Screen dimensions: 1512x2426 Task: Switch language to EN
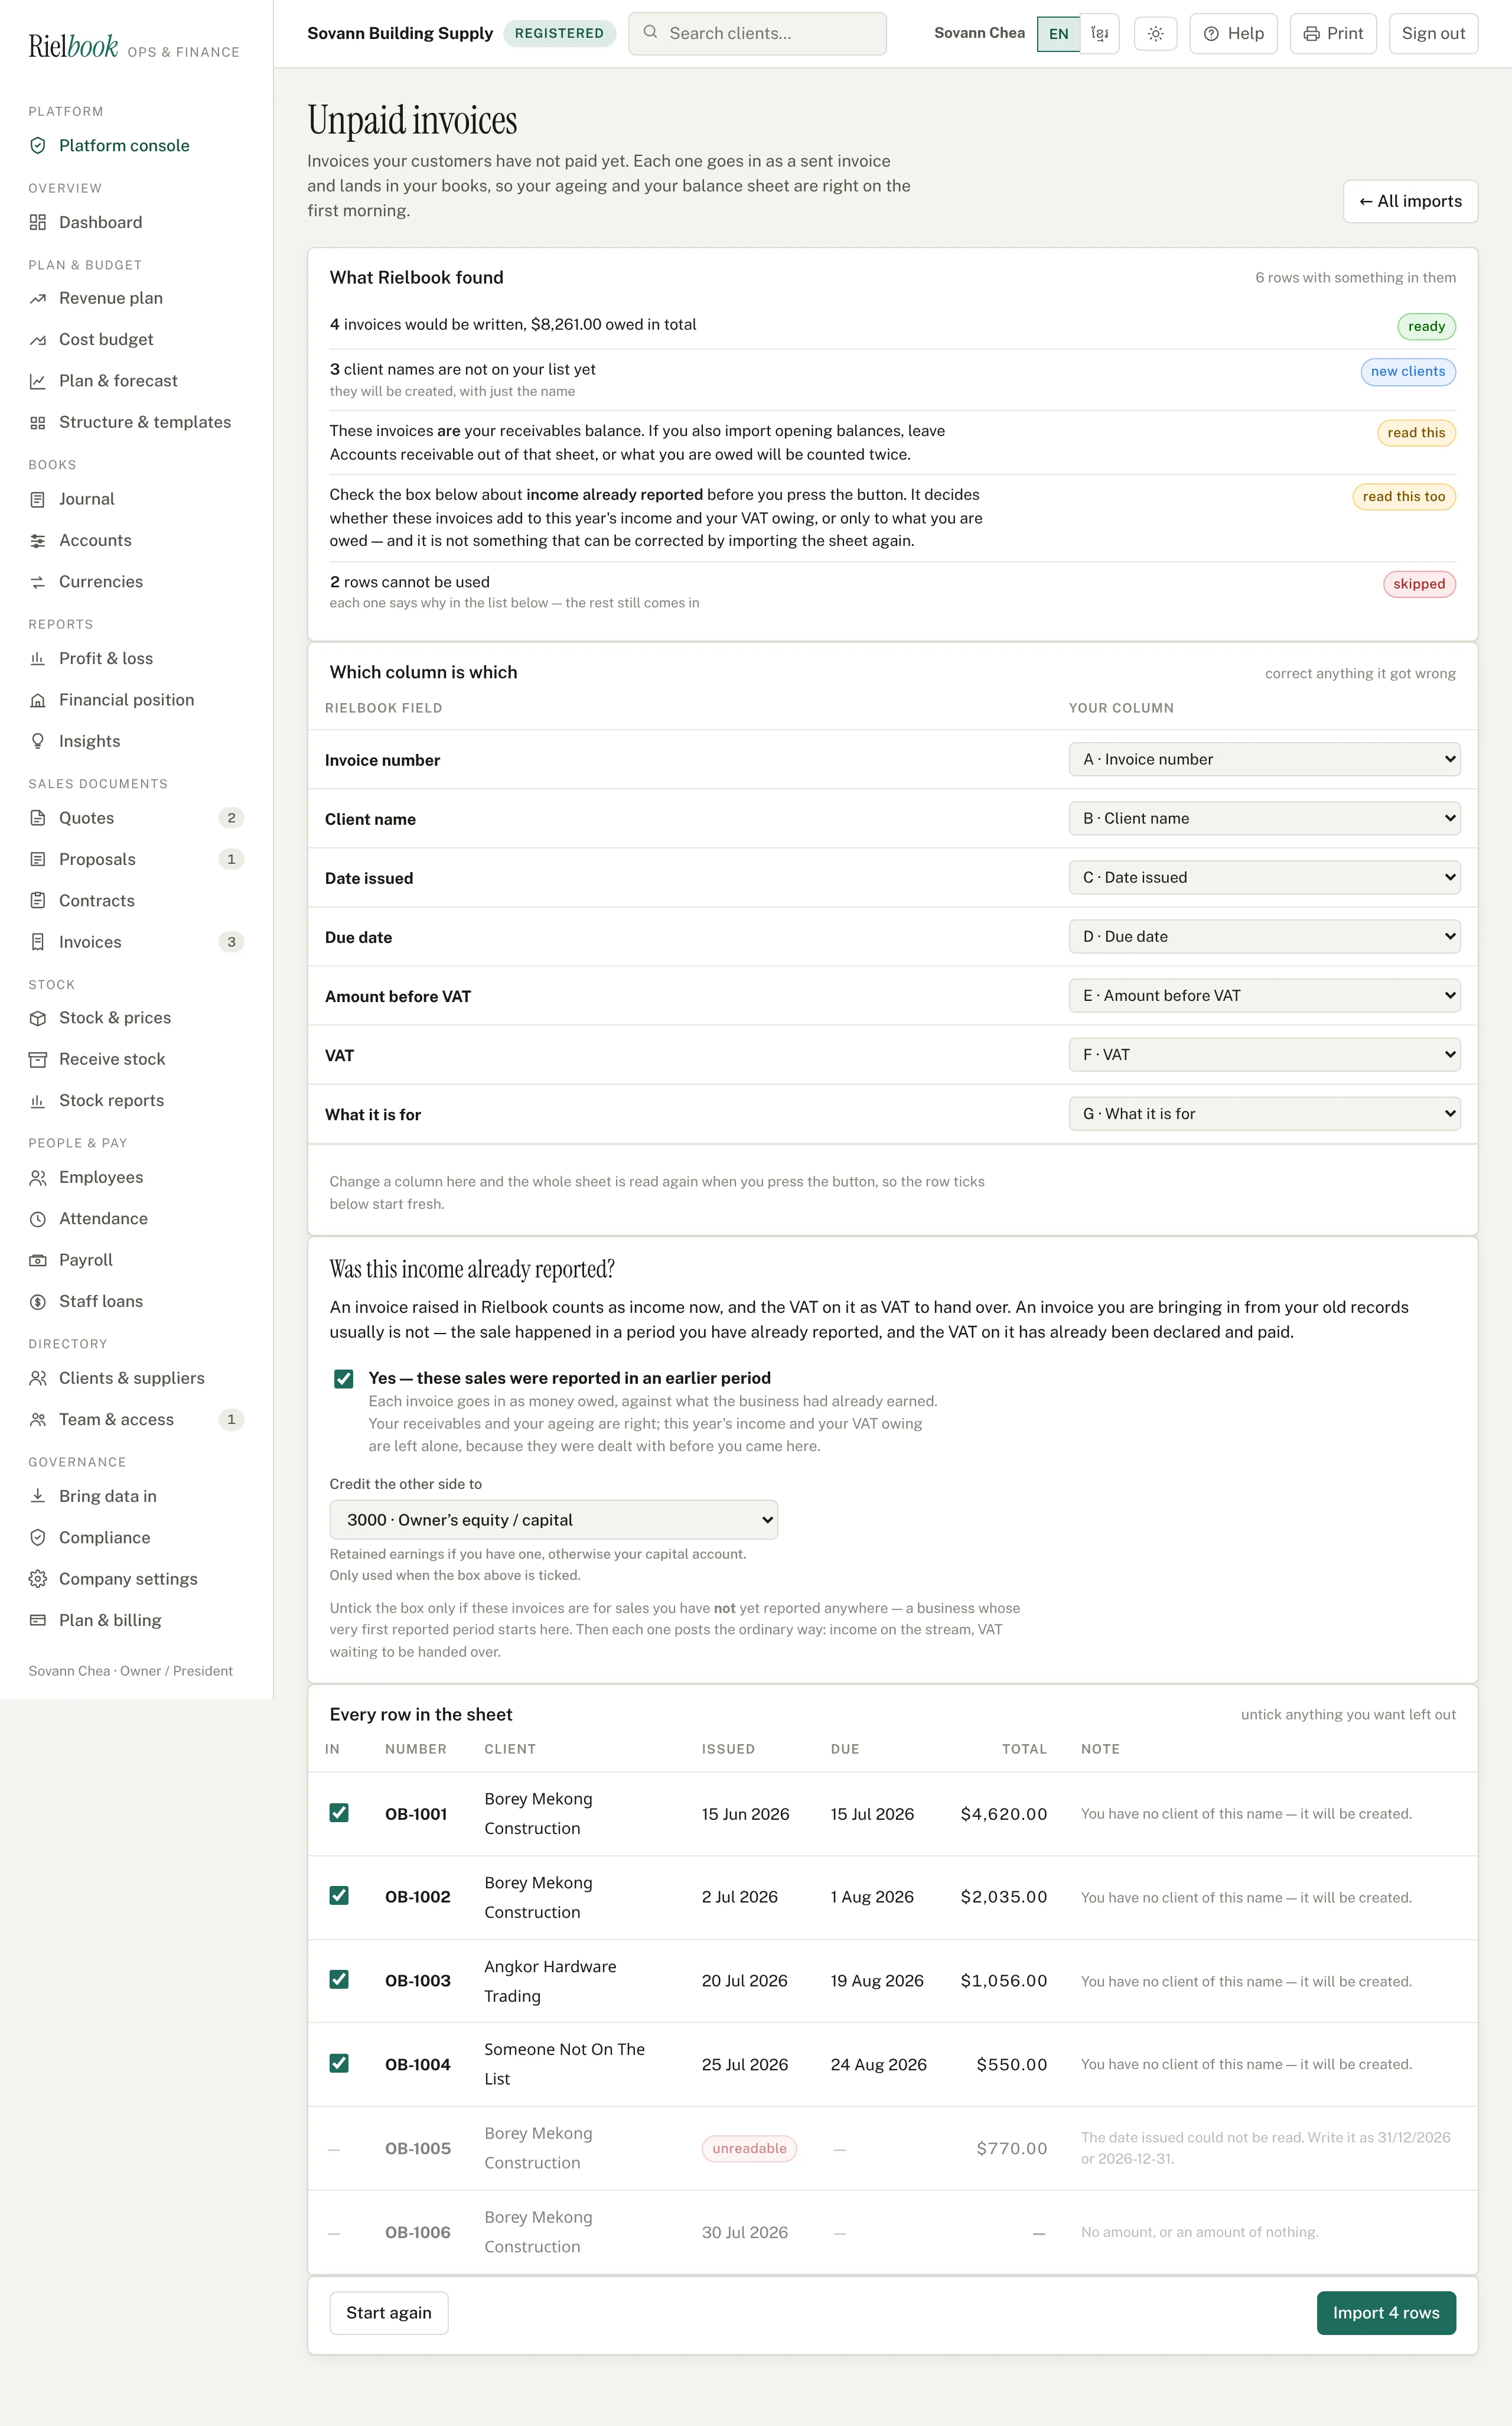pyautogui.click(x=1058, y=34)
